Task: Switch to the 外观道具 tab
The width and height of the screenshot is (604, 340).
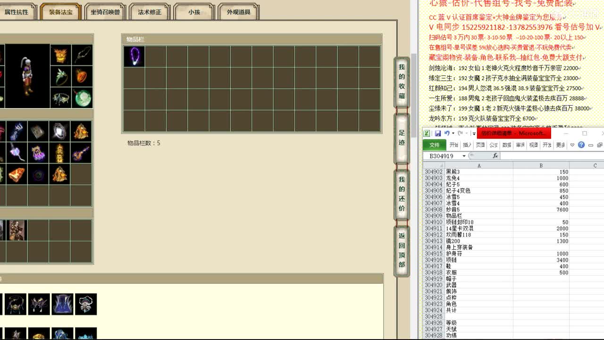Action: 237,12
